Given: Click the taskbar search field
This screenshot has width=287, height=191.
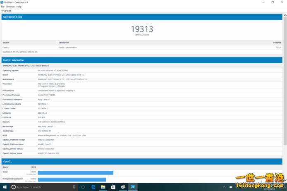Looking at the screenshot, I should coord(44,187).
